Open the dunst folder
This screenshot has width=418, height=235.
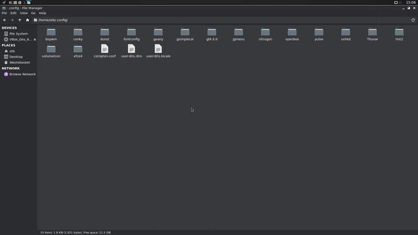click(x=104, y=35)
